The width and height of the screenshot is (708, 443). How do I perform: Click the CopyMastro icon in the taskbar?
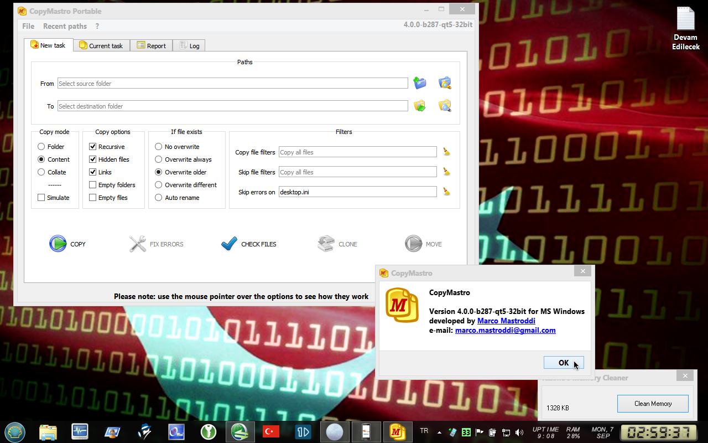coord(397,432)
